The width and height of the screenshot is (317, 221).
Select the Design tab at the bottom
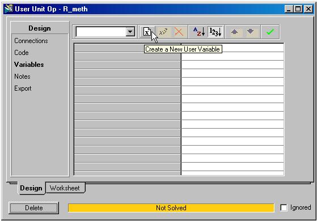coord(31,188)
